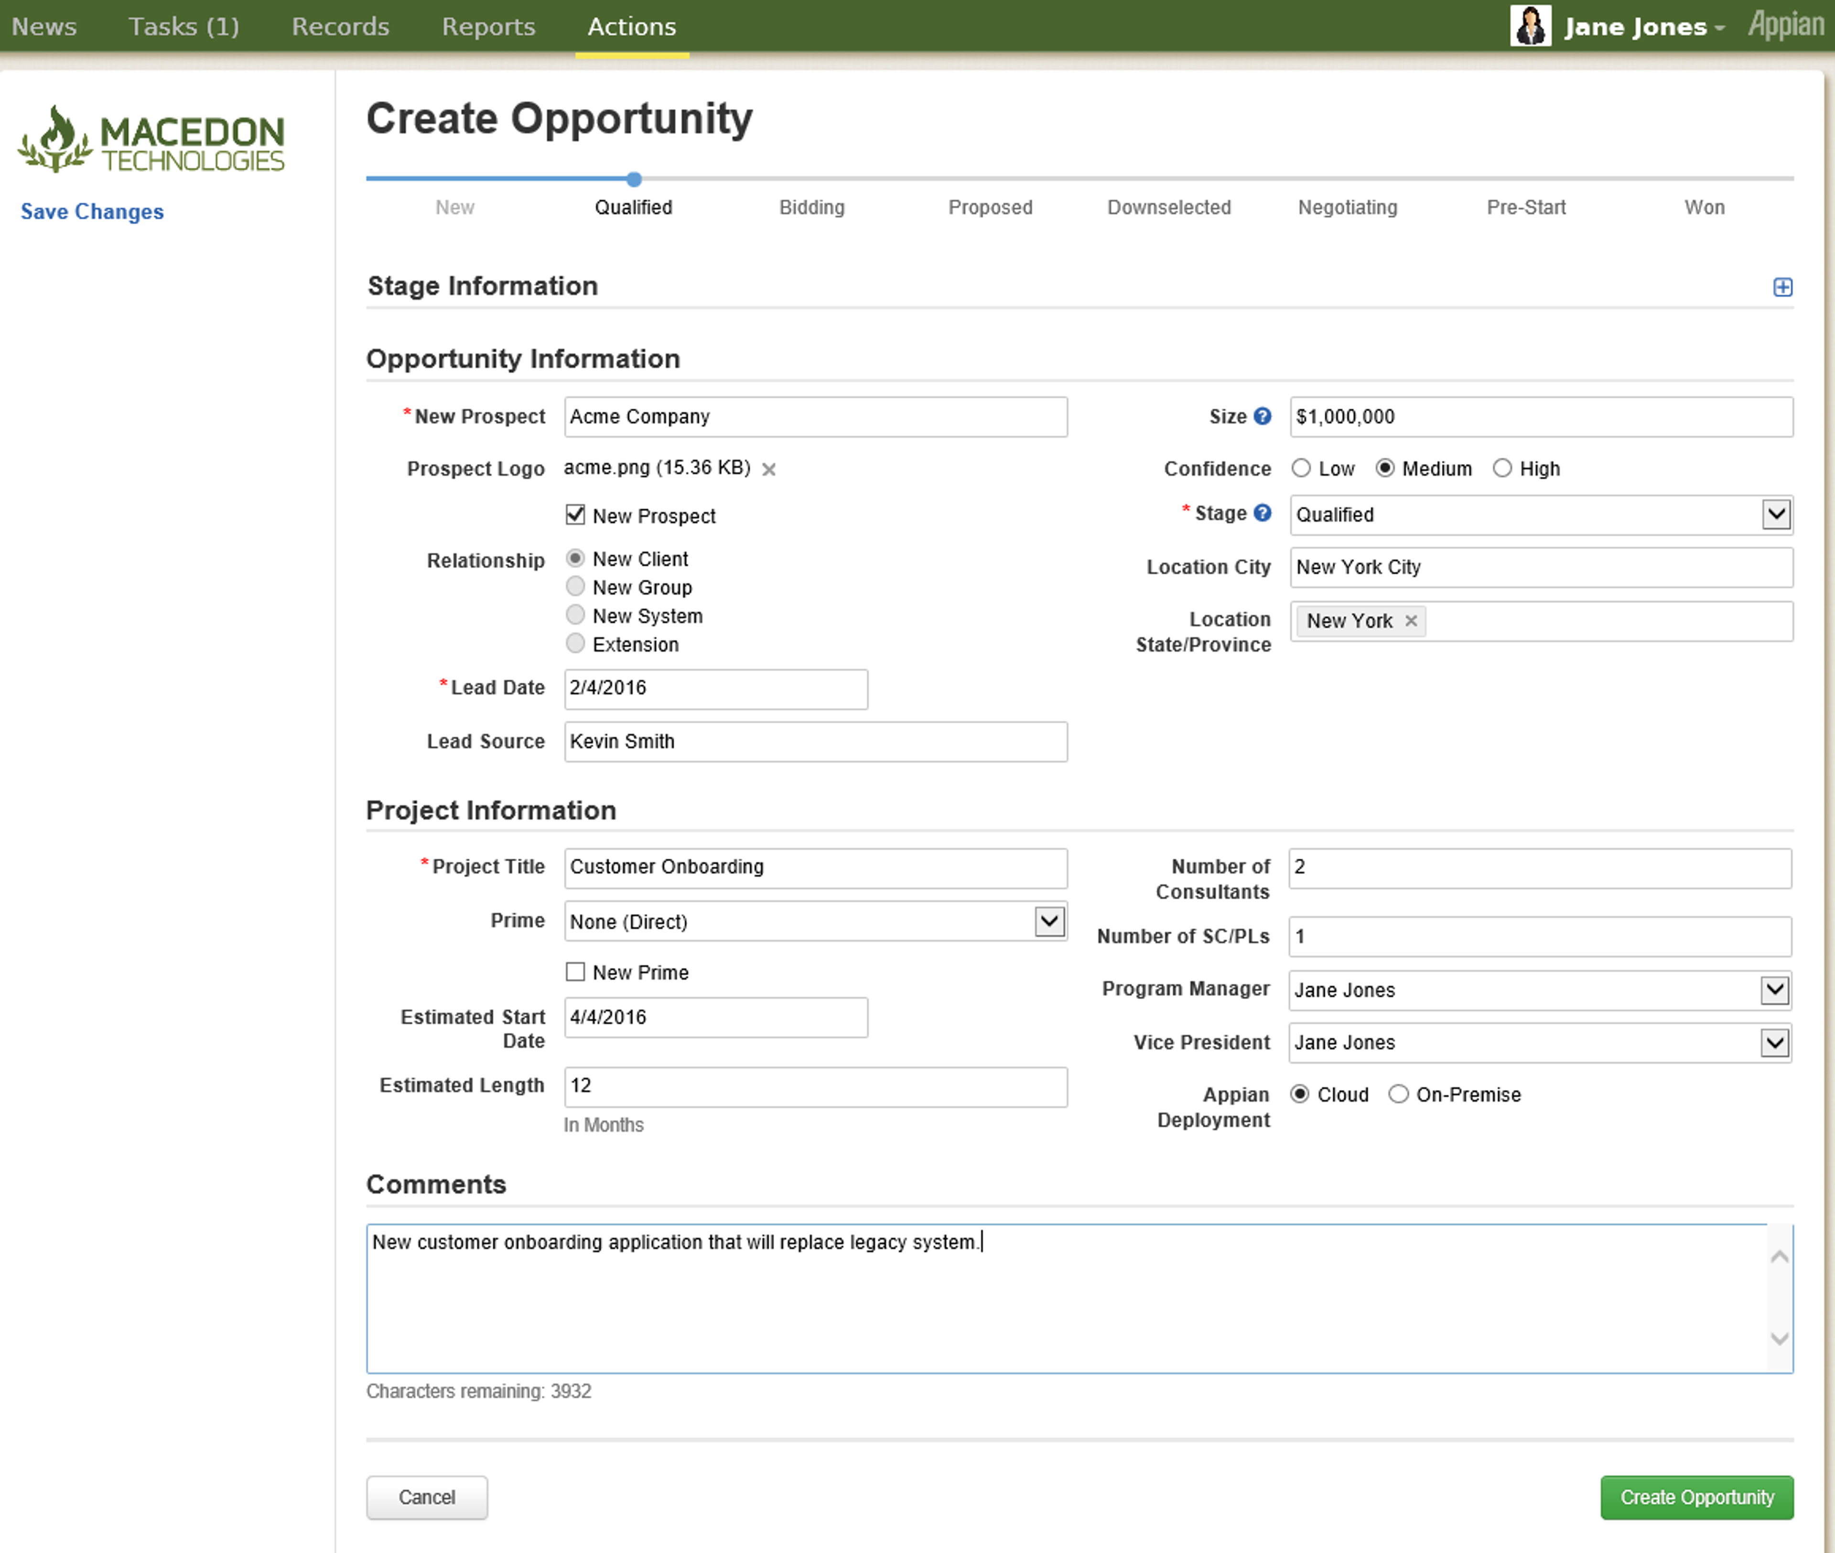Open the Stage dropdown showing Qualified

click(x=1541, y=515)
